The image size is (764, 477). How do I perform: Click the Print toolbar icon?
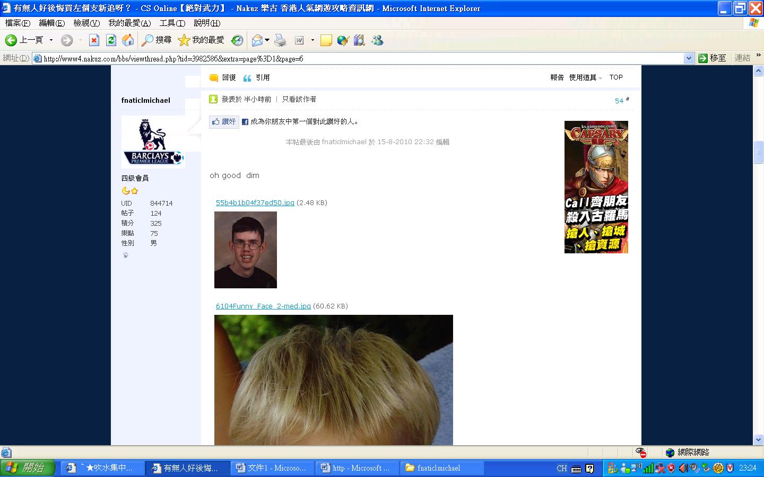280,40
